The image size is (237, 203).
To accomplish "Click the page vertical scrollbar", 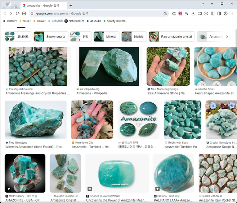I will tap(235, 108).
